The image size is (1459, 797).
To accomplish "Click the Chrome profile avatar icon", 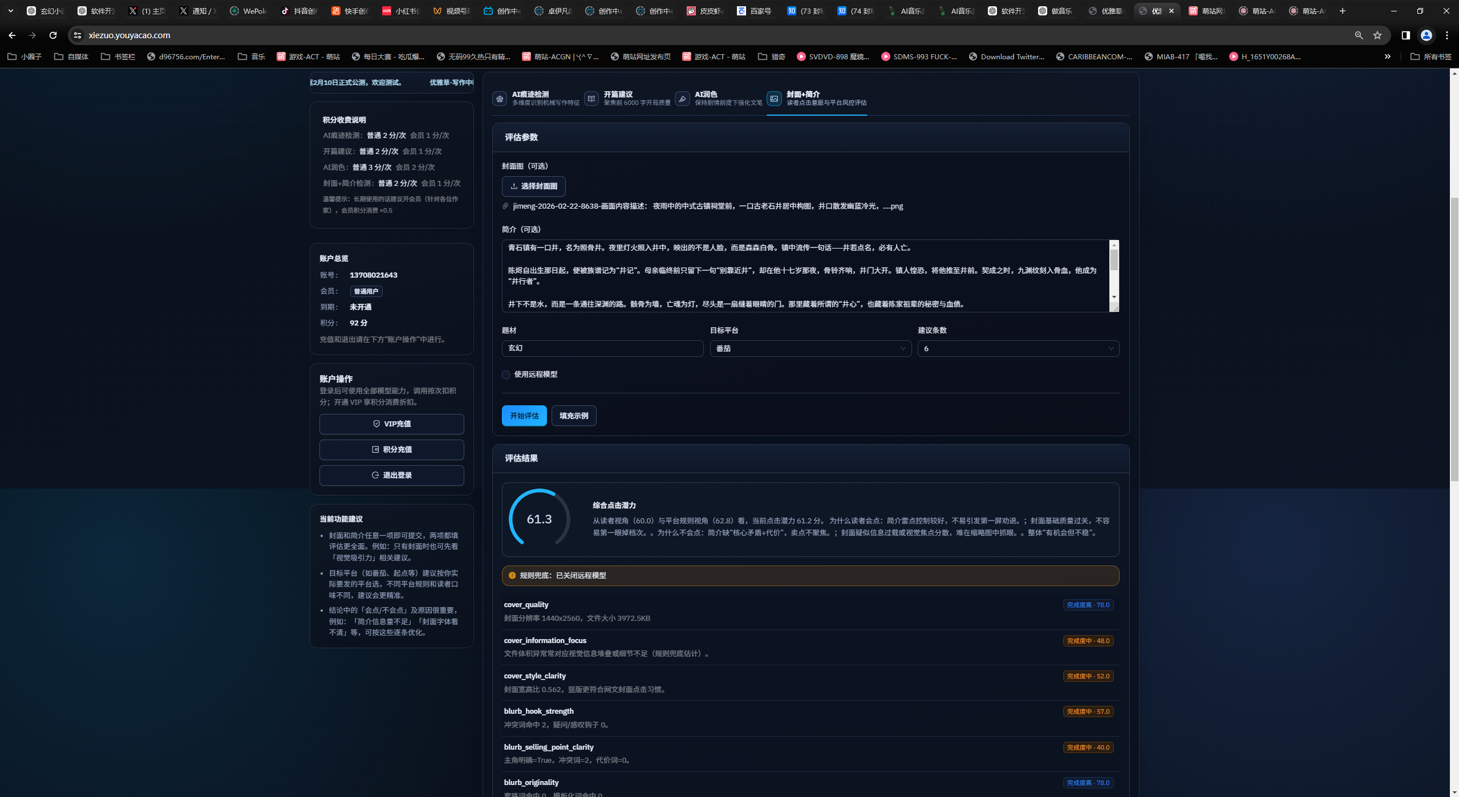I will (1426, 35).
